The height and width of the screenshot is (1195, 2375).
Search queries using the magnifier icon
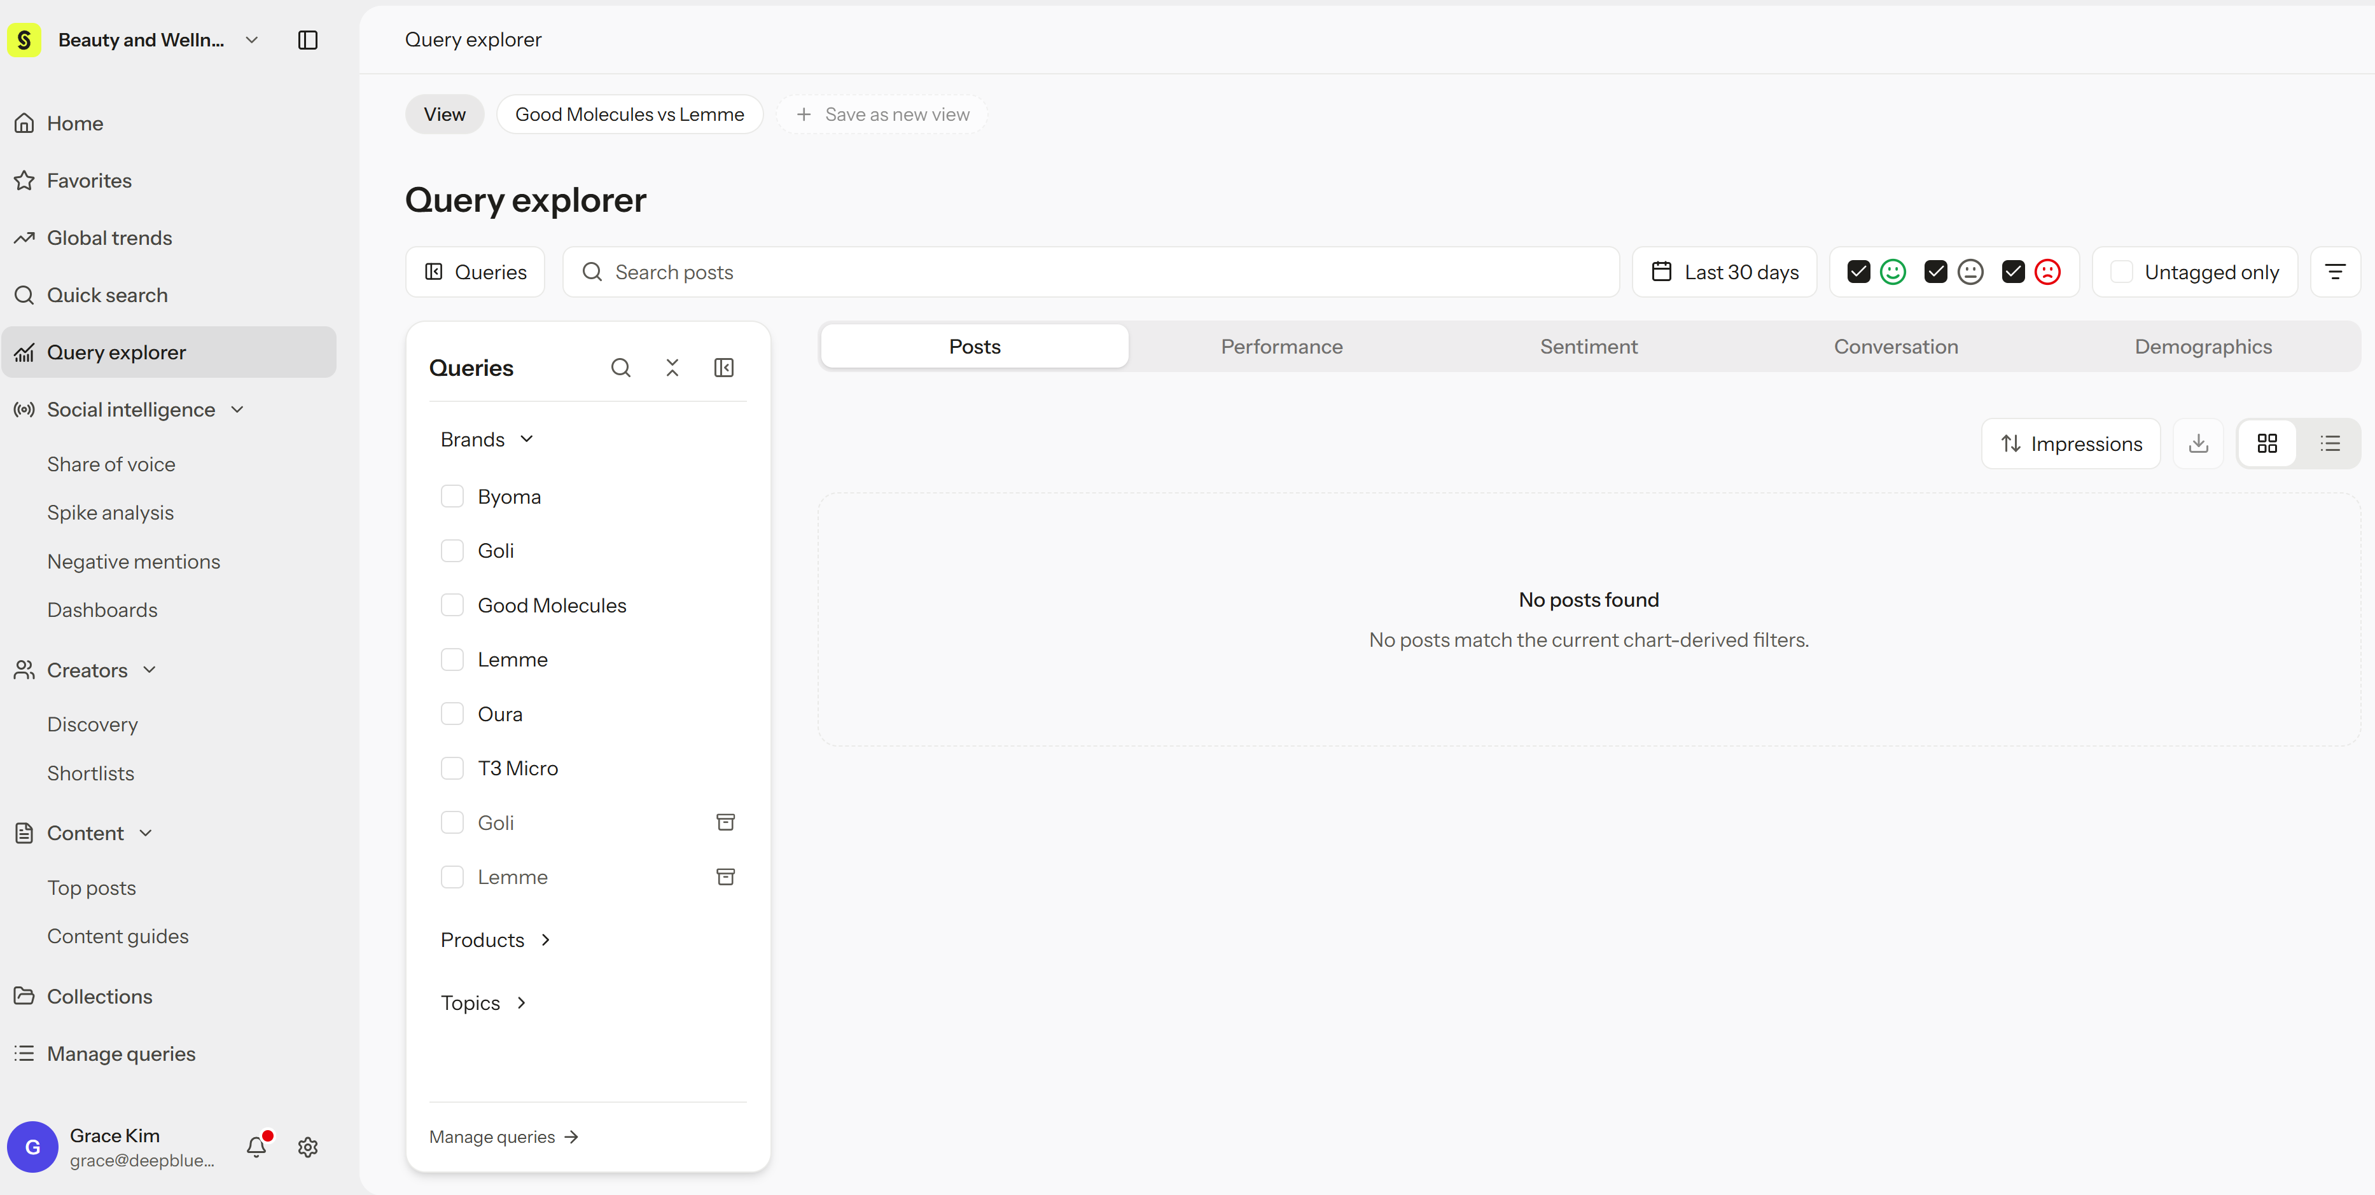(620, 368)
